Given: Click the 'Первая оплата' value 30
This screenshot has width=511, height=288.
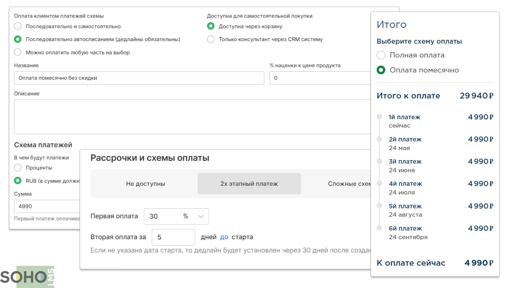Looking at the screenshot, I should pos(154,216).
